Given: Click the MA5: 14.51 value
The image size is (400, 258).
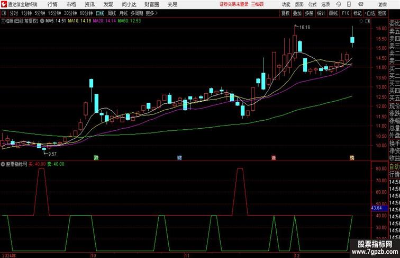Looking at the screenshot, I should point(56,21).
